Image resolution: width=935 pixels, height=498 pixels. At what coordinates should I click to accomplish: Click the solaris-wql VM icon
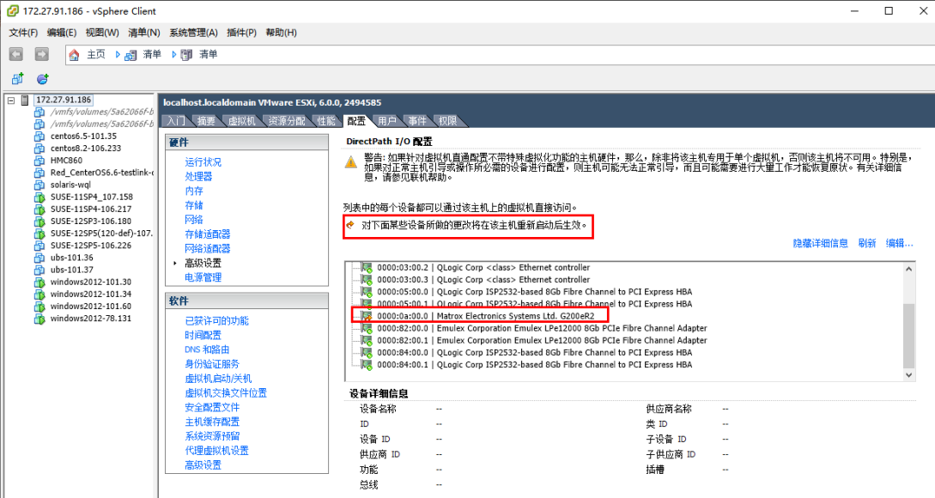coord(39,185)
